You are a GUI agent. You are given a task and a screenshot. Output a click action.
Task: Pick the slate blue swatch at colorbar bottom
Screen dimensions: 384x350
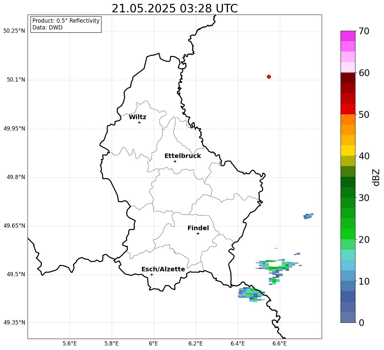click(x=348, y=318)
